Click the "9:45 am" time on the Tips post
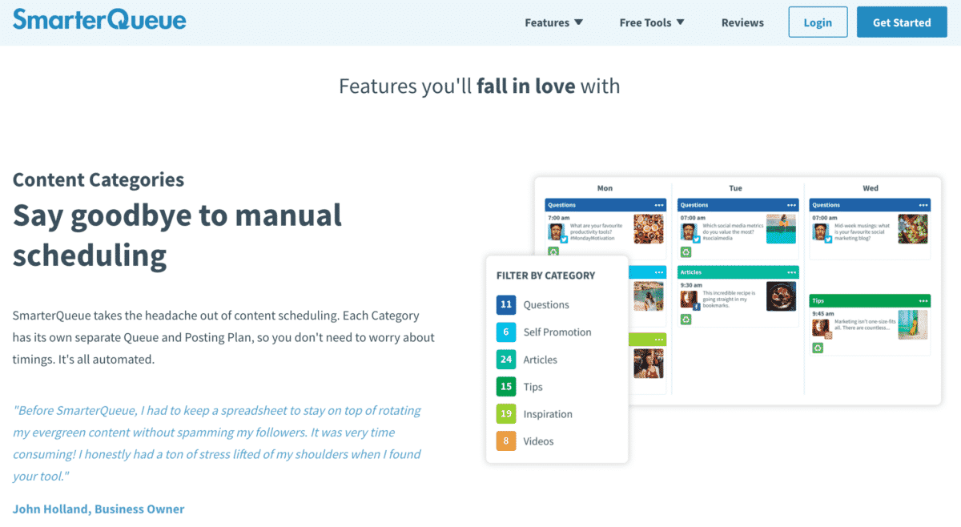The width and height of the screenshot is (961, 527). [x=823, y=313]
